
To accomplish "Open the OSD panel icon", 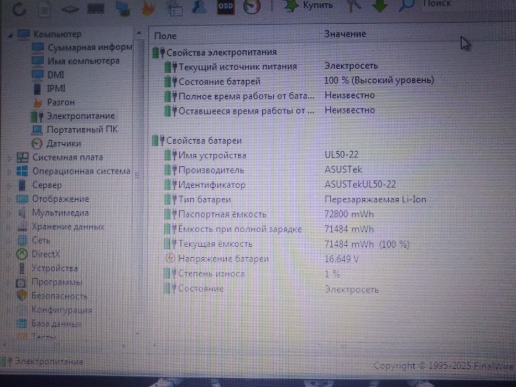I will click(x=226, y=6).
